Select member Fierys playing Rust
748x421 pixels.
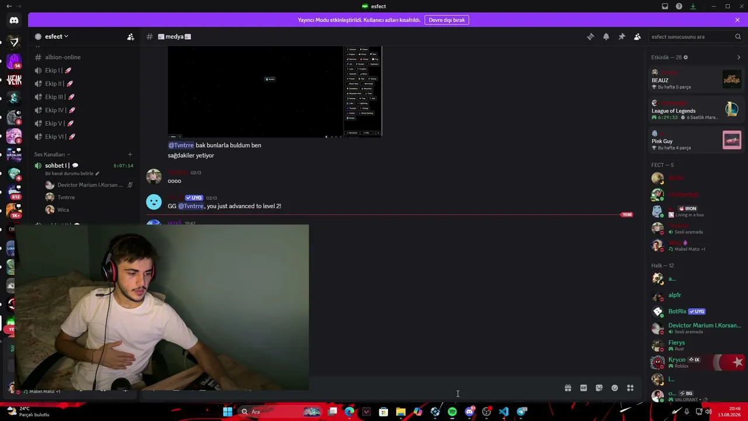tap(696, 346)
